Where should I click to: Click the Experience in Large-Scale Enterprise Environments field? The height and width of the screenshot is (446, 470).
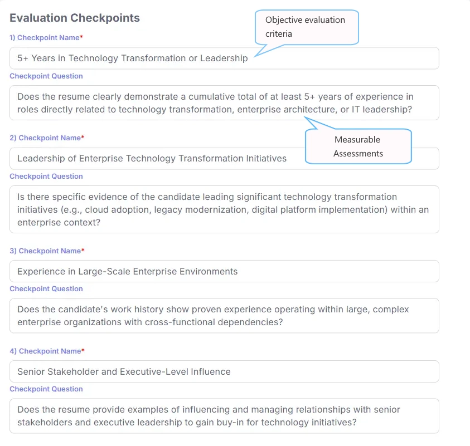tap(223, 271)
